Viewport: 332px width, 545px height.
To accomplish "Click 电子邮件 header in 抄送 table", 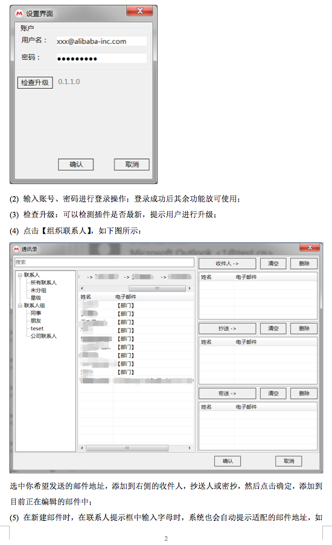I will 246,342.
